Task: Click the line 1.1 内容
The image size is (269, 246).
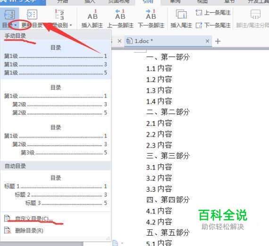Action: pos(159,68)
